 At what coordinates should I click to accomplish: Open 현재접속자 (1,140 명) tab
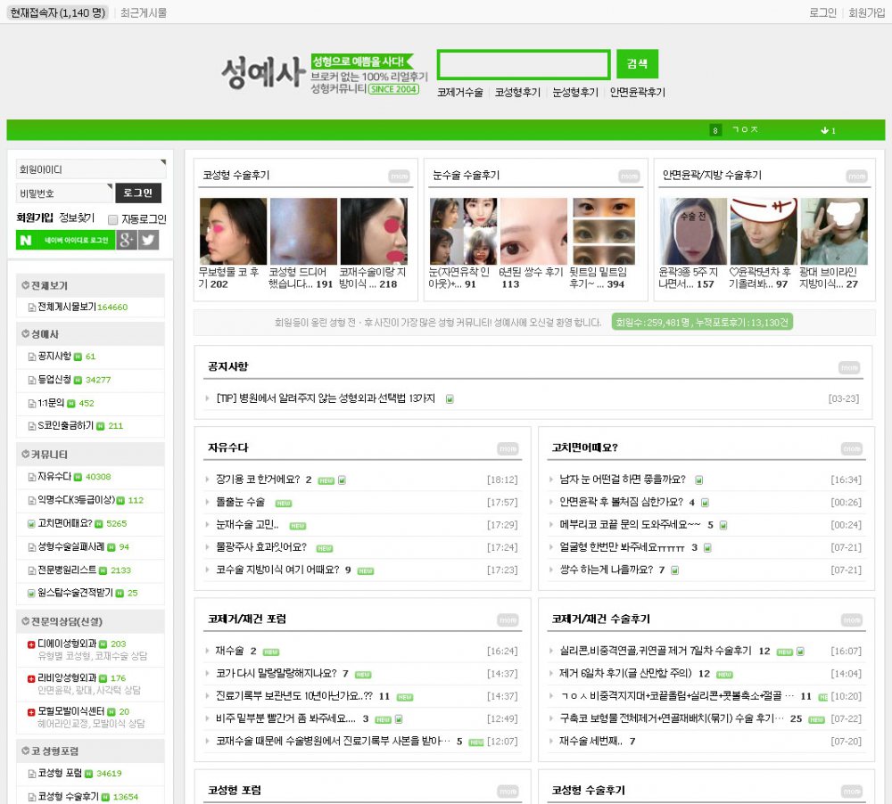(57, 12)
